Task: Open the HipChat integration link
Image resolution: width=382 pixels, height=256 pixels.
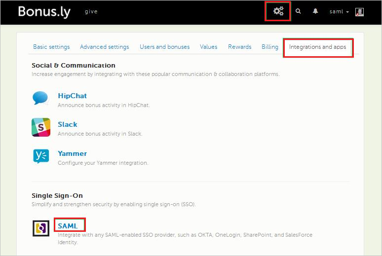Action: [73, 96]
